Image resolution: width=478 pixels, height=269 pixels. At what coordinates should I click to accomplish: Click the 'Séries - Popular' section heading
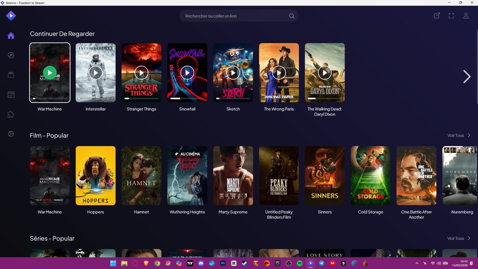point(52,238)
